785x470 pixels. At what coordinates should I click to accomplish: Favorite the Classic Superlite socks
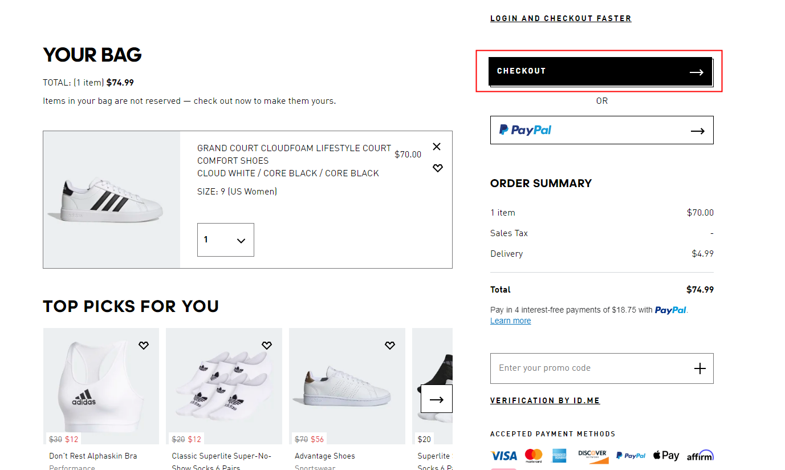(267, 345)
